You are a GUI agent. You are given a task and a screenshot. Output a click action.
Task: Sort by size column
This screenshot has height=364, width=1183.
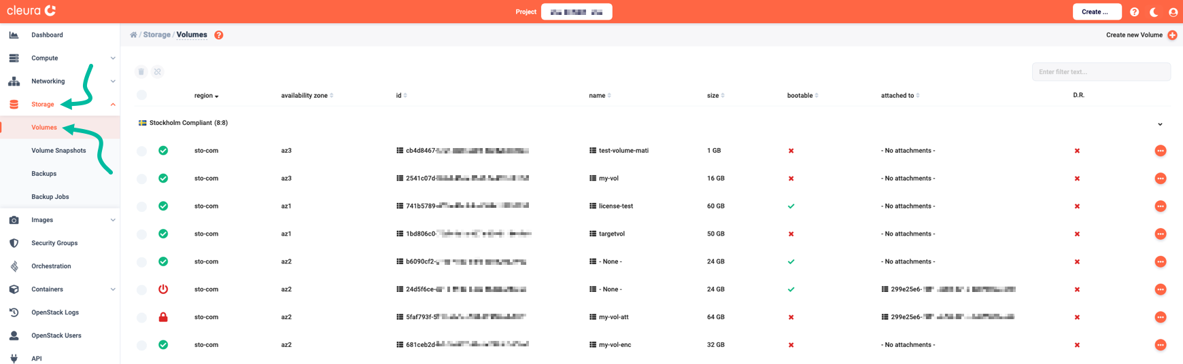[715, 96]
